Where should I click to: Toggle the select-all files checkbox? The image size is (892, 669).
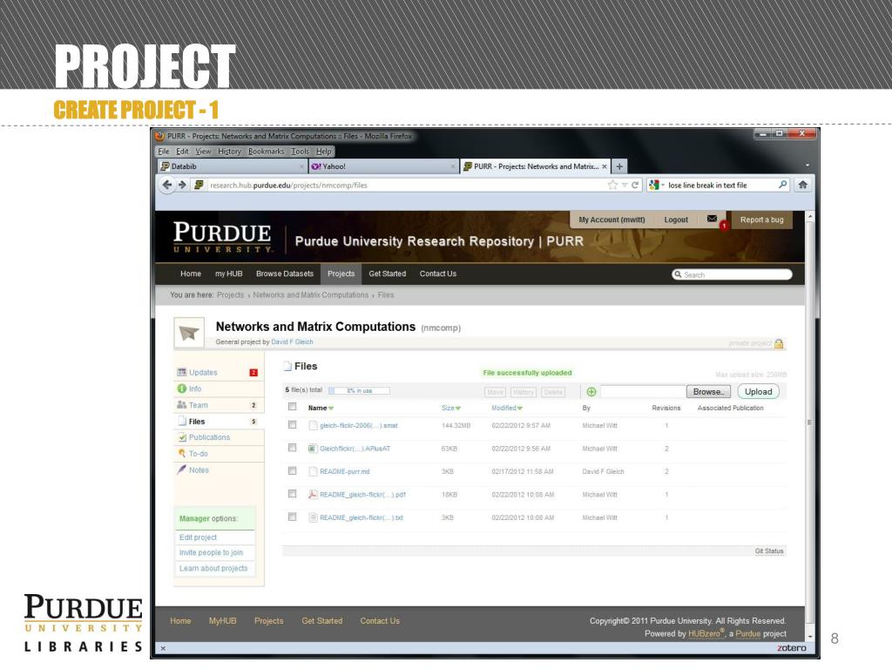[293, 407]
